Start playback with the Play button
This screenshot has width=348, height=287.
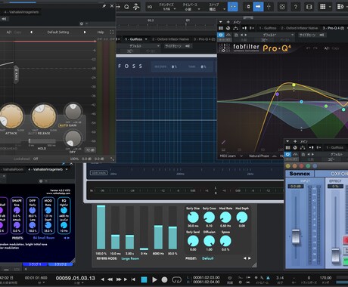154,279
